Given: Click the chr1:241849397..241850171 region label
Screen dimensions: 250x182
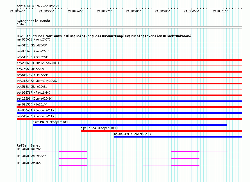Looking at the screenshot, I should (38, 6).
